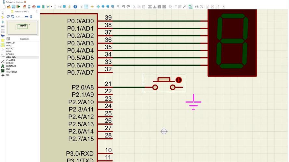
Task: Click the Center-at-cursor pan icon
Action: coord(98,7)
